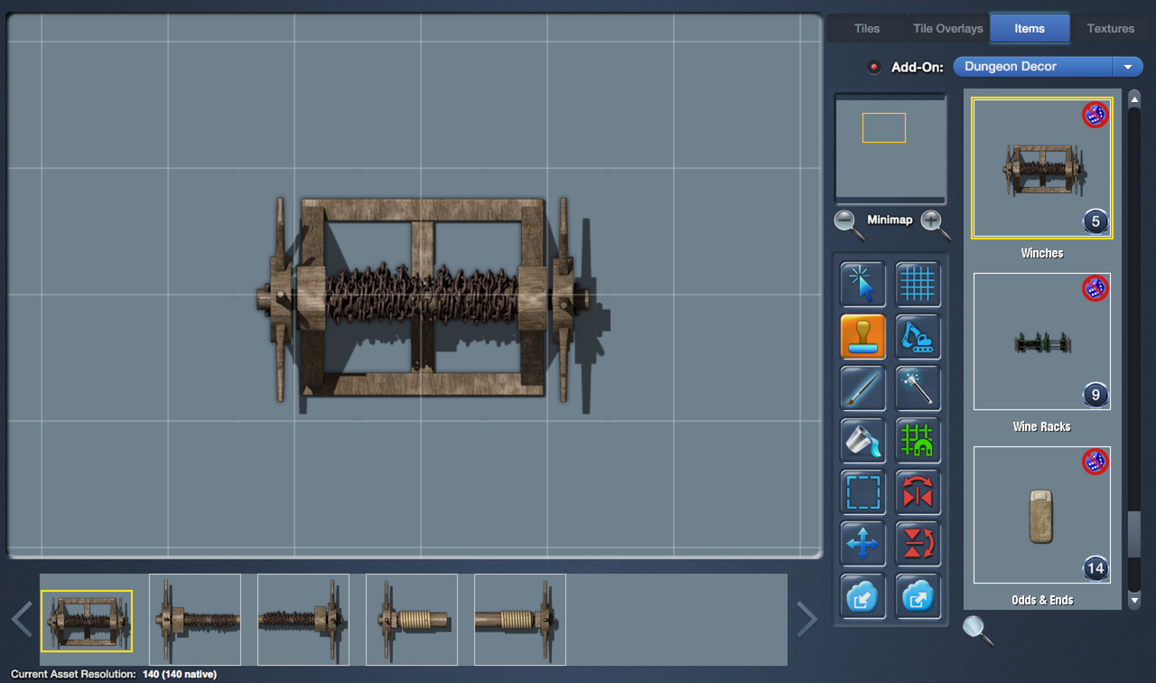
Task: Click the Wine Racks label text
Action: tap(1042, 426)
